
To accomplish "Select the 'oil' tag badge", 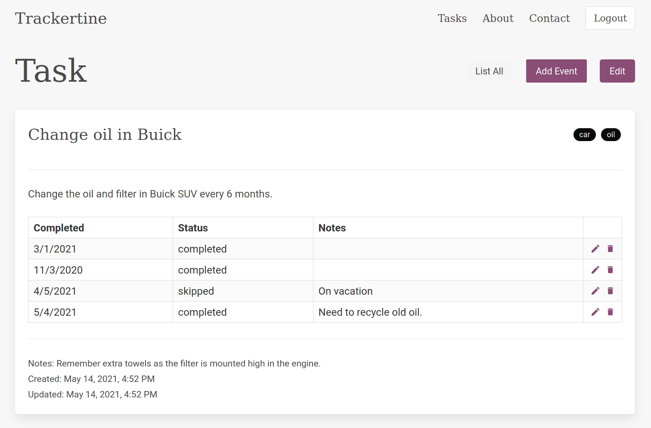I will coord(611,135).
